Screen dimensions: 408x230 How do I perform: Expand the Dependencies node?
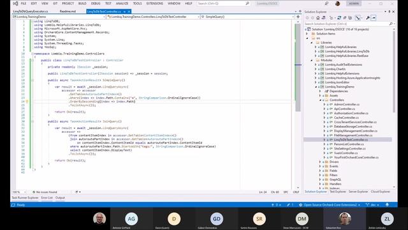coord(320,91)
